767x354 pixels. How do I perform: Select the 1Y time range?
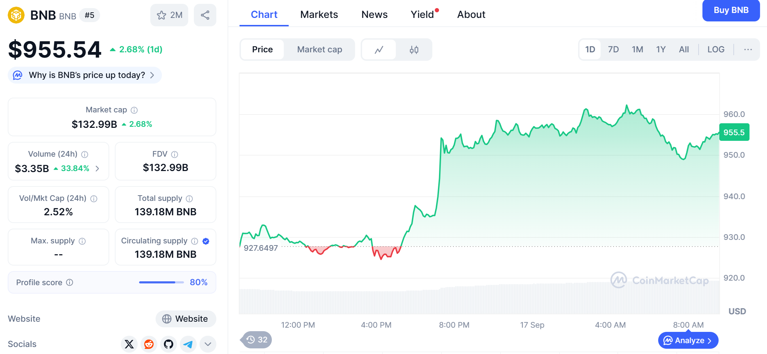click(661, 50)
